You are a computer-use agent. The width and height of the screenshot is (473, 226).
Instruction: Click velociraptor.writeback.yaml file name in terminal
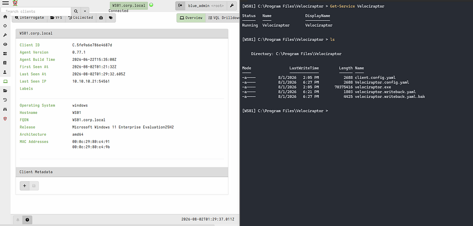(x=385, y=92)
